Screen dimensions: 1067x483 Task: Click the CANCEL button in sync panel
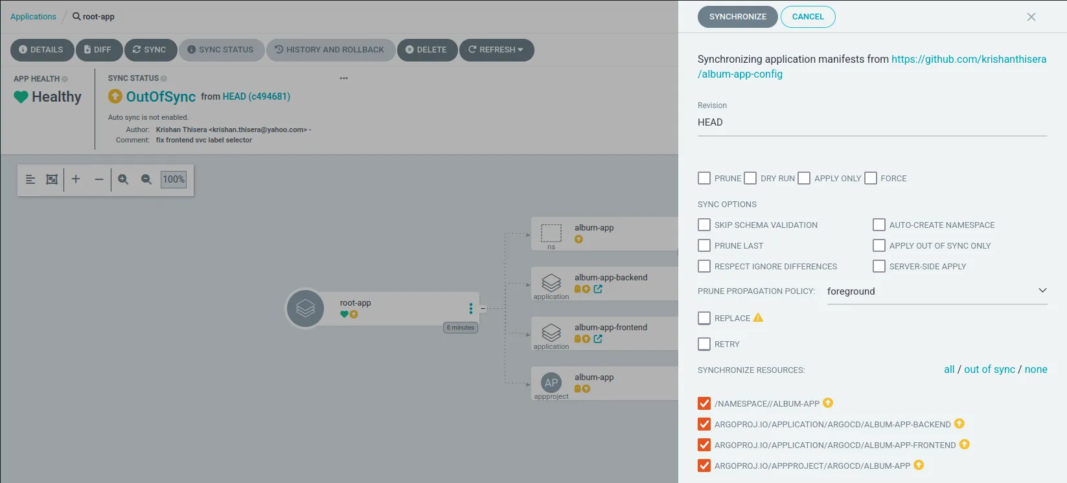coord(808,17)
